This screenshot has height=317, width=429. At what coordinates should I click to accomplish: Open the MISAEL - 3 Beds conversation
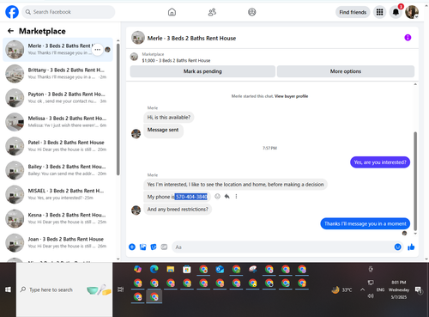pyautogui.click(x=57, y=194)
